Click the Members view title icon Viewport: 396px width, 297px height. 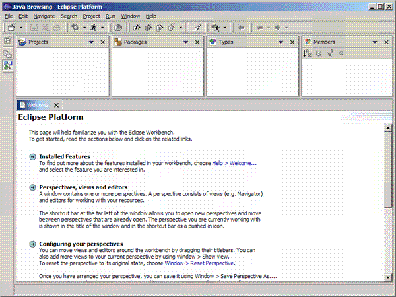tap(308, 42)
